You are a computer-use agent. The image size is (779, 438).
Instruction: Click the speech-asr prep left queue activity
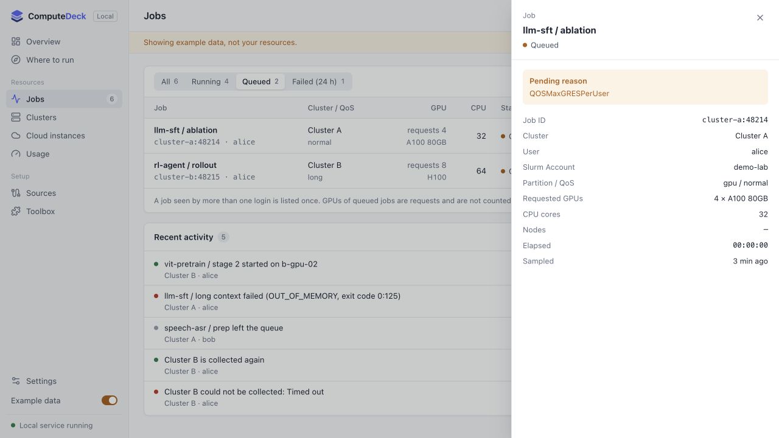point(327,333)
